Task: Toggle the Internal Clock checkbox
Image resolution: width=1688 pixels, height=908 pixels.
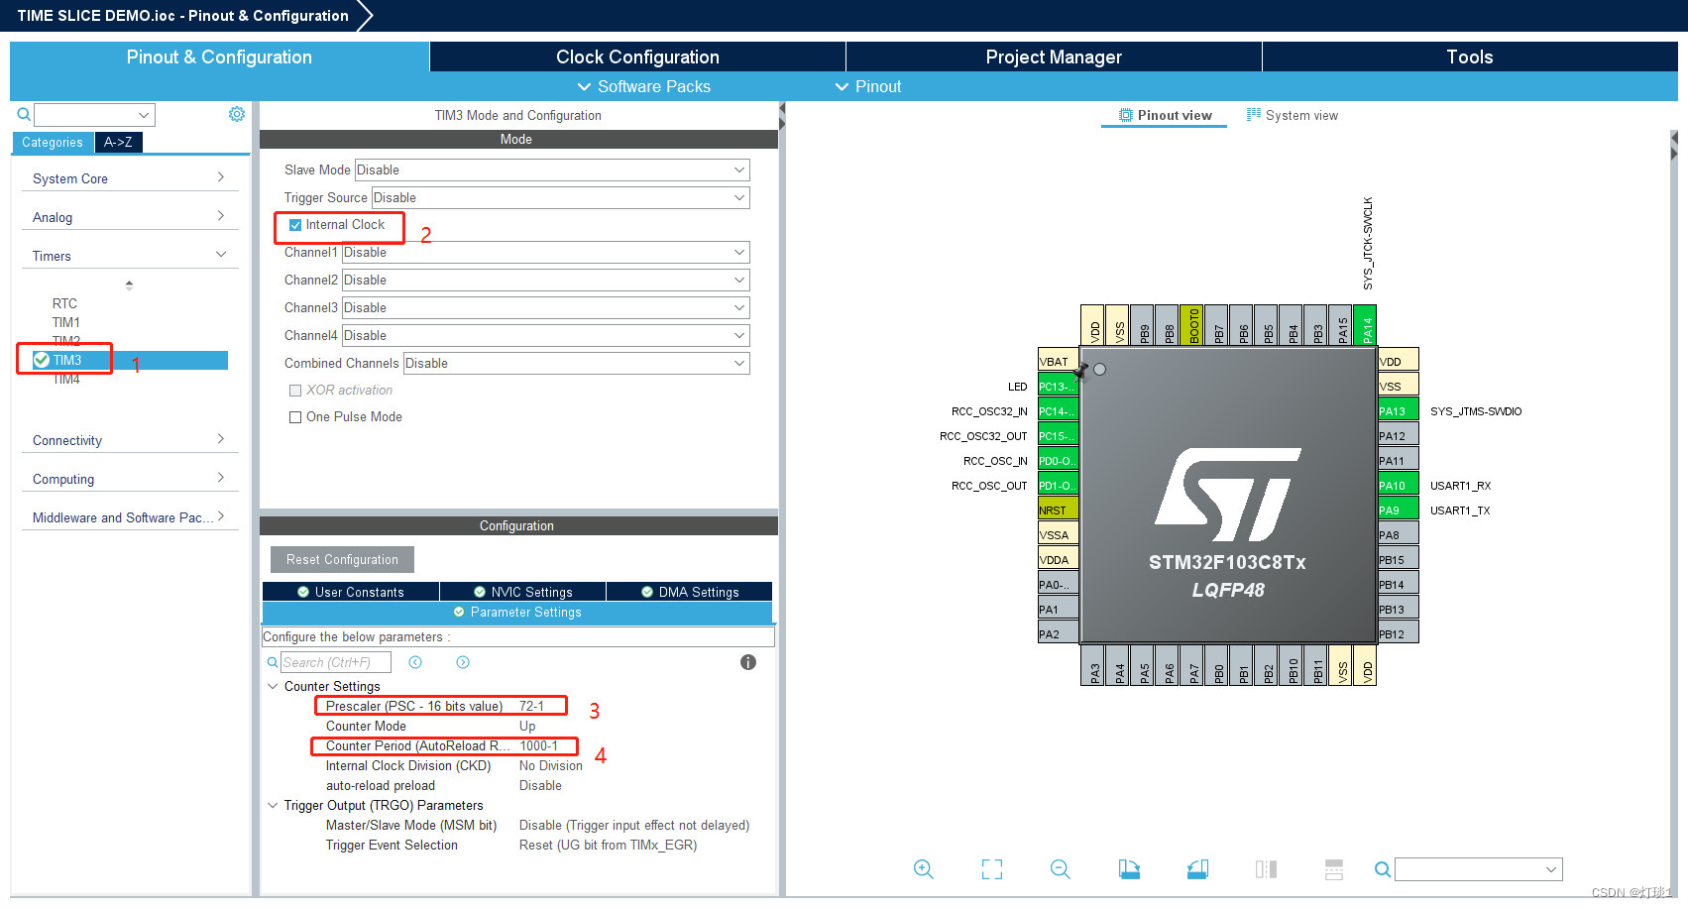Action: pos(295,225)
